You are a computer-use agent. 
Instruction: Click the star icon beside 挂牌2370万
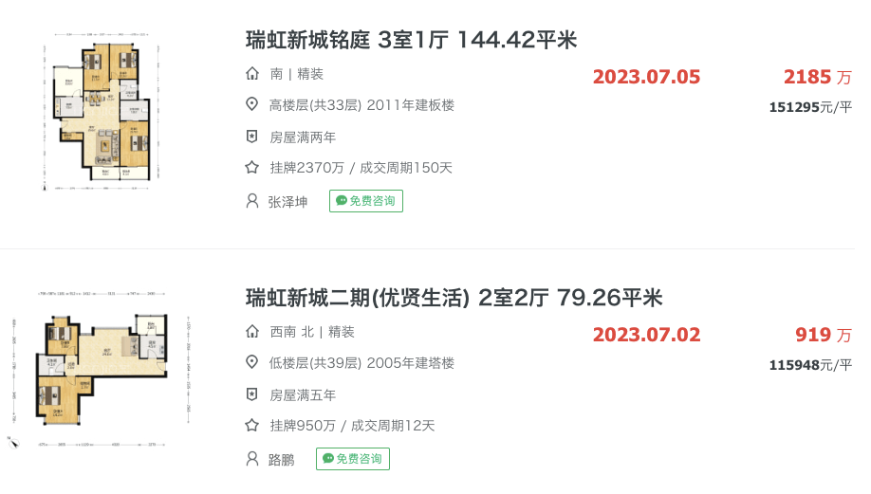coord(252,168)
